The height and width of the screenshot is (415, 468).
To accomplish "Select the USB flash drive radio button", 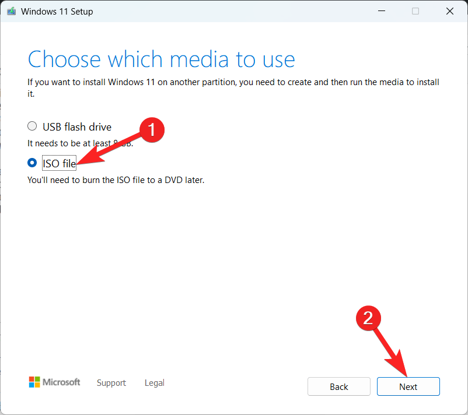I will (32, 126).
